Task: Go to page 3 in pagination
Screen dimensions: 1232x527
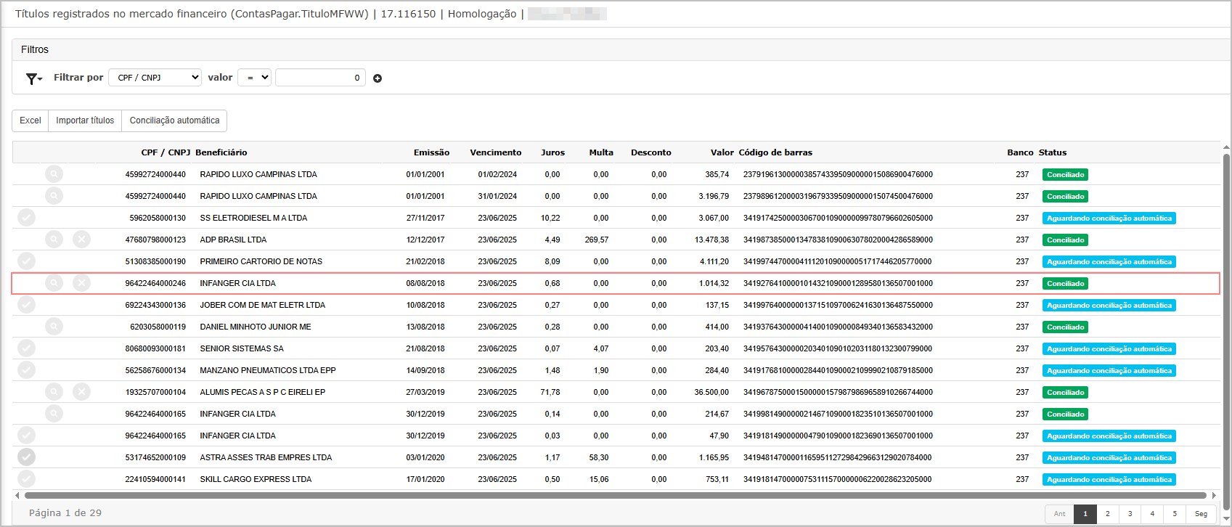Action: pos(1130,514)
